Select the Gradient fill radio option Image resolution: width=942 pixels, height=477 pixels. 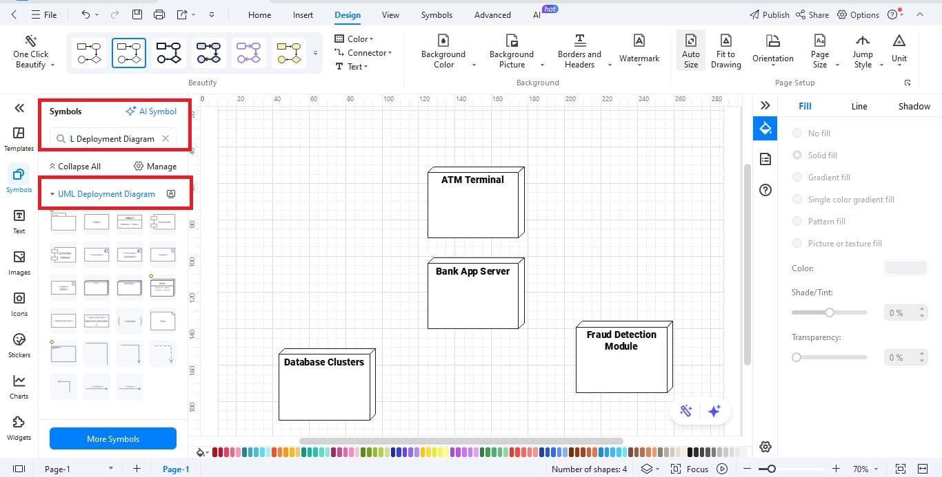coord(797,177)
